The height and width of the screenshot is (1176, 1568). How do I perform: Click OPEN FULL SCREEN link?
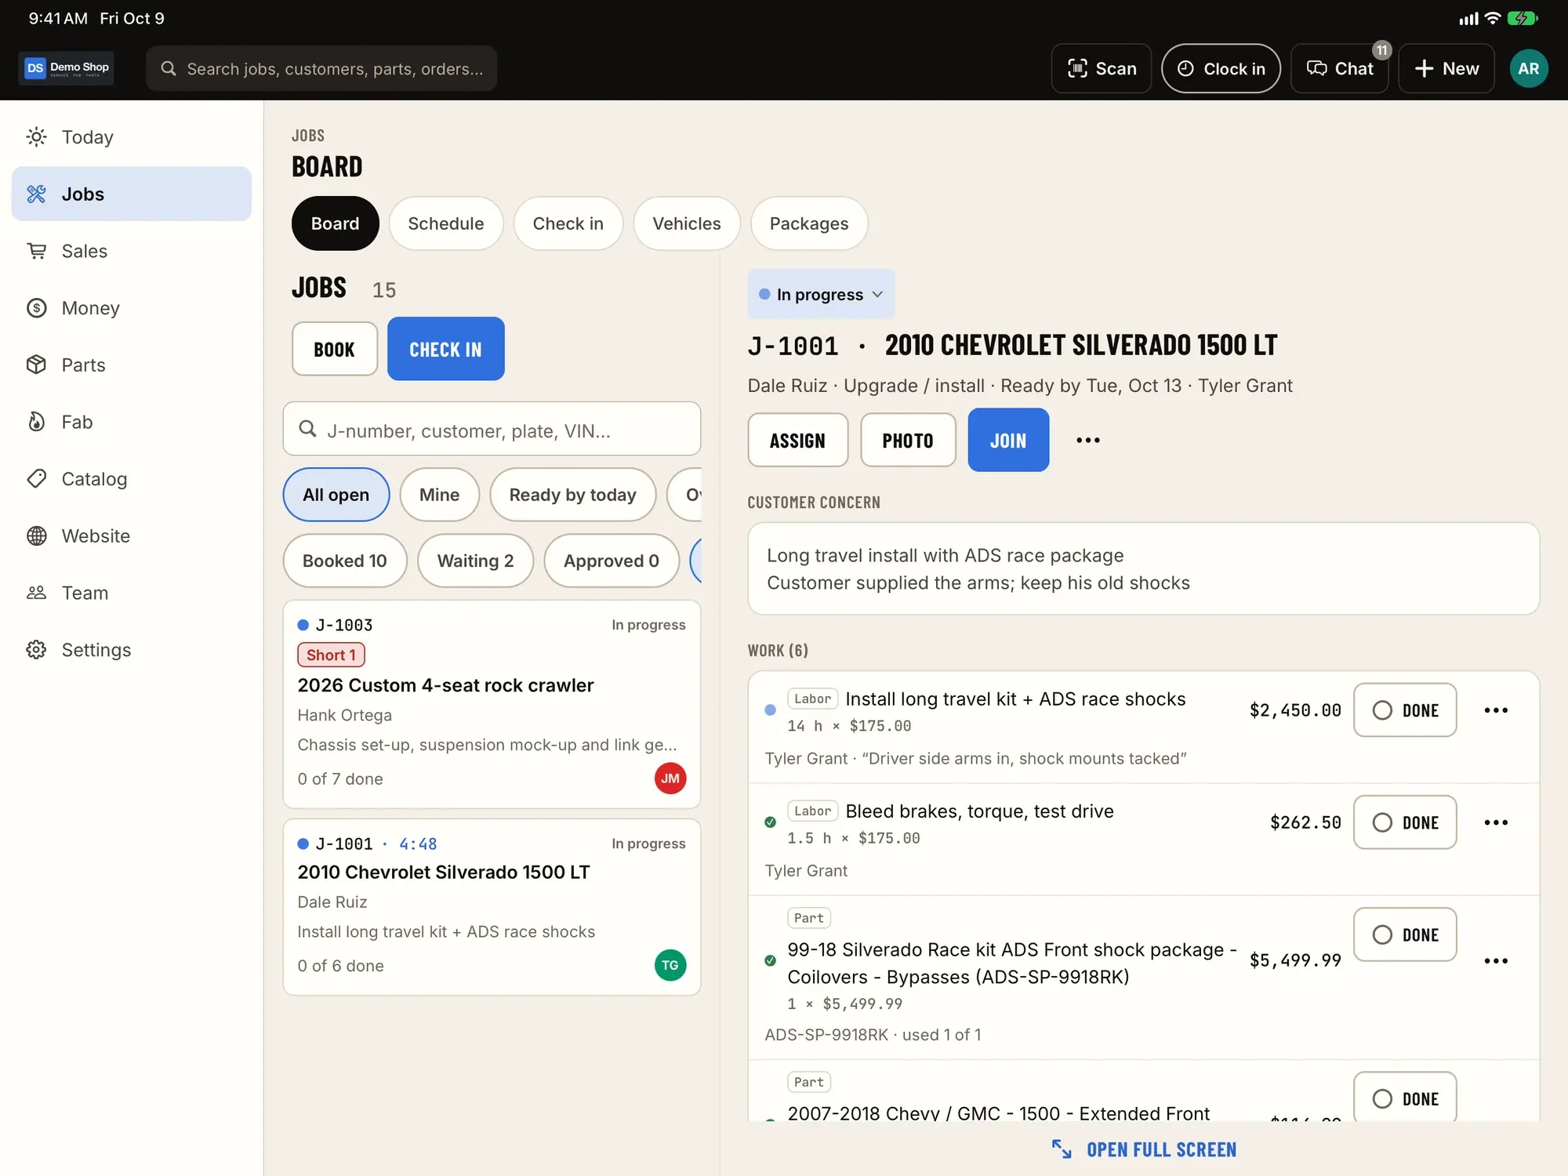[1144, 1149]
